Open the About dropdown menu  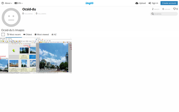(7, 3)
